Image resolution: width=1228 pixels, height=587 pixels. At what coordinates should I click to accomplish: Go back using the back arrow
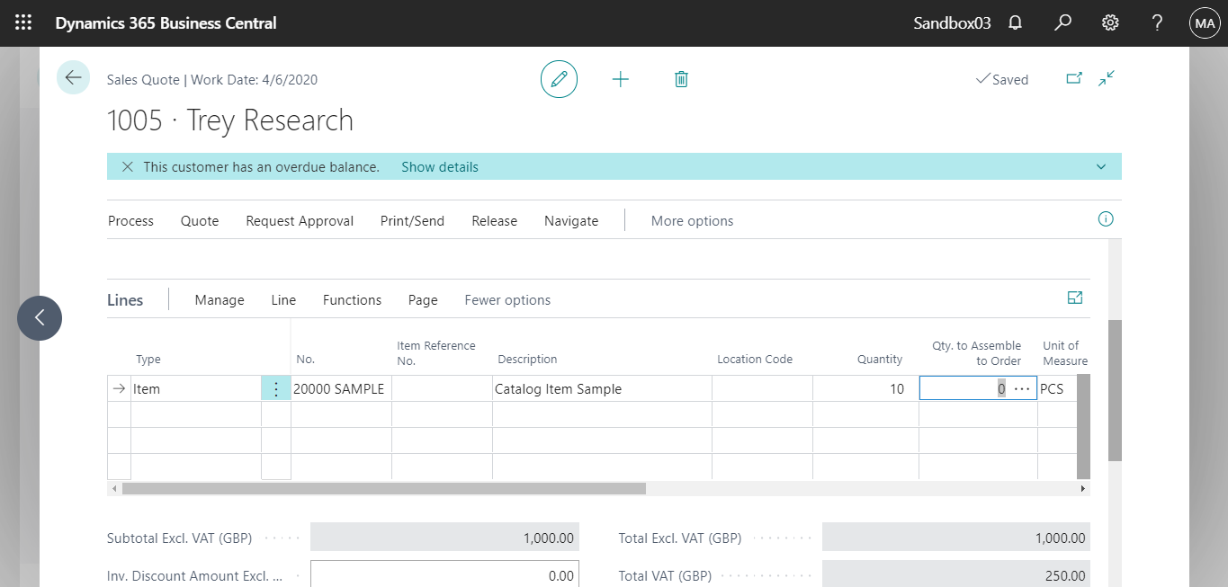(73, 78)
